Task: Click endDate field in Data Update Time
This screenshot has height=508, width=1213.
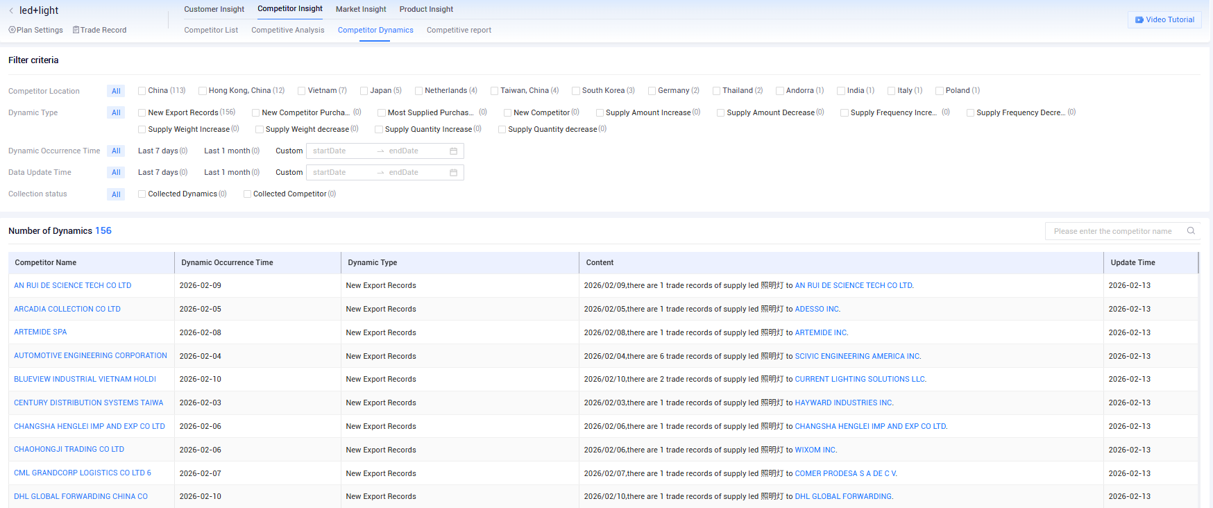Action: 415,172
